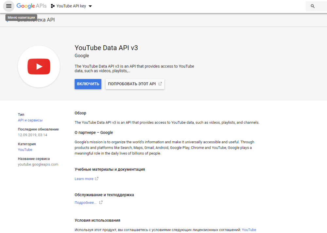The width and height of the screenshot is (327, 233).
Task: Click the Google APIs logo
Action: tap(31, 6)
